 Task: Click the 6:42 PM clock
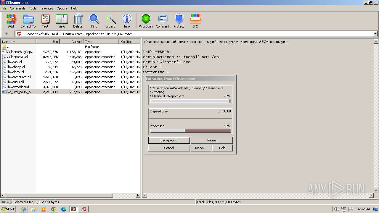pos(364,209)
